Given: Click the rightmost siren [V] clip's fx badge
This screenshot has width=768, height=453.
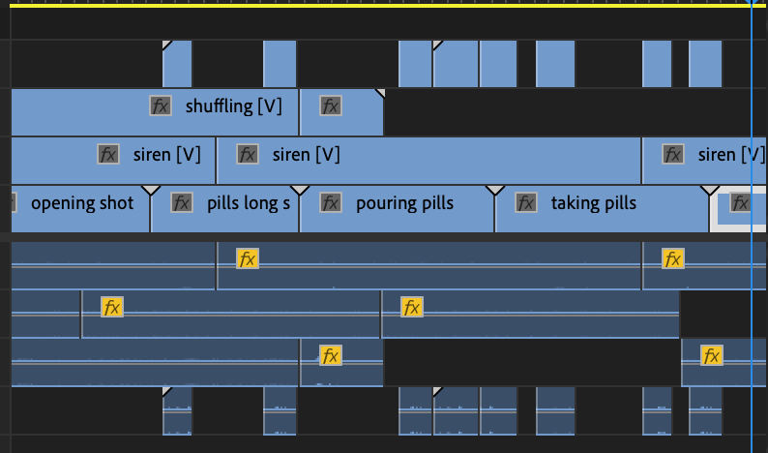Looking at the screenshot, I should pos(672,154).
